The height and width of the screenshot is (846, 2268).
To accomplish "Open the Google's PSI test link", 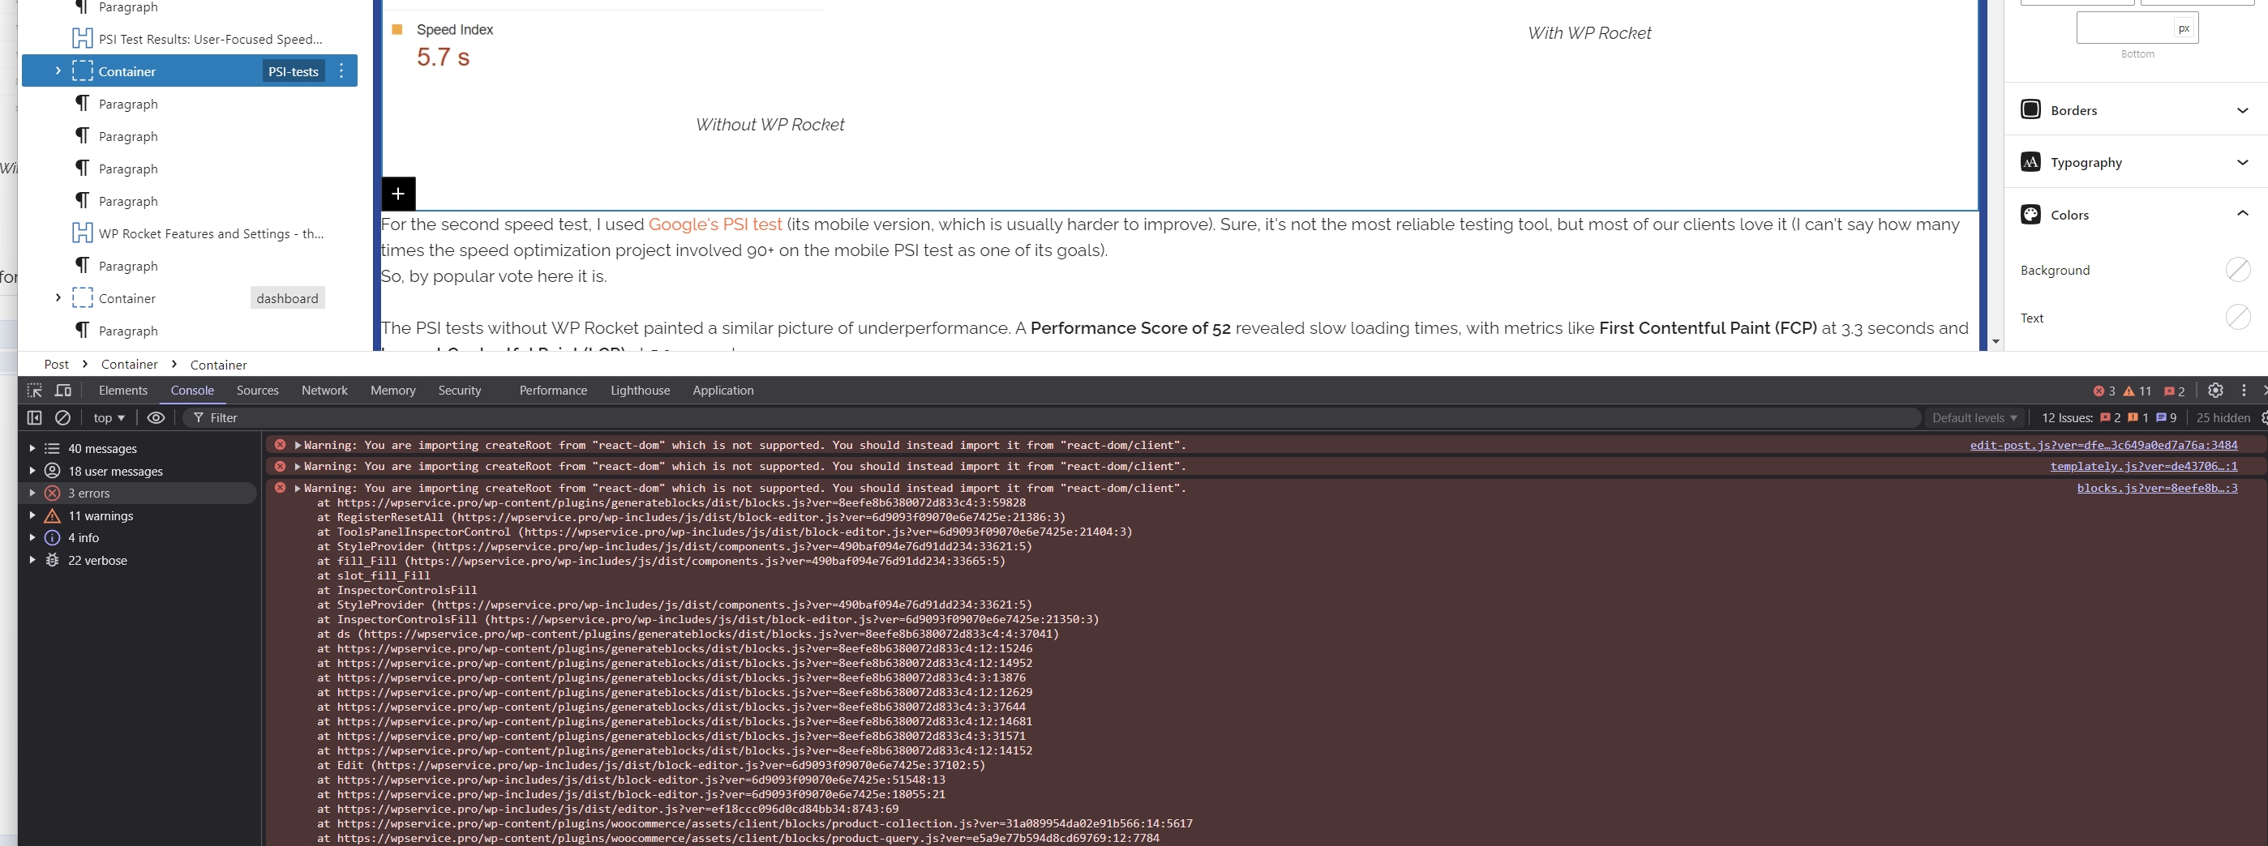I will [x=715, y=224].
